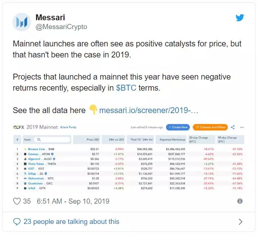The height and width of the screenshot is (235, 258).
Task: Select the Binance Coin asset row
Action: click(x=41, y=149)
